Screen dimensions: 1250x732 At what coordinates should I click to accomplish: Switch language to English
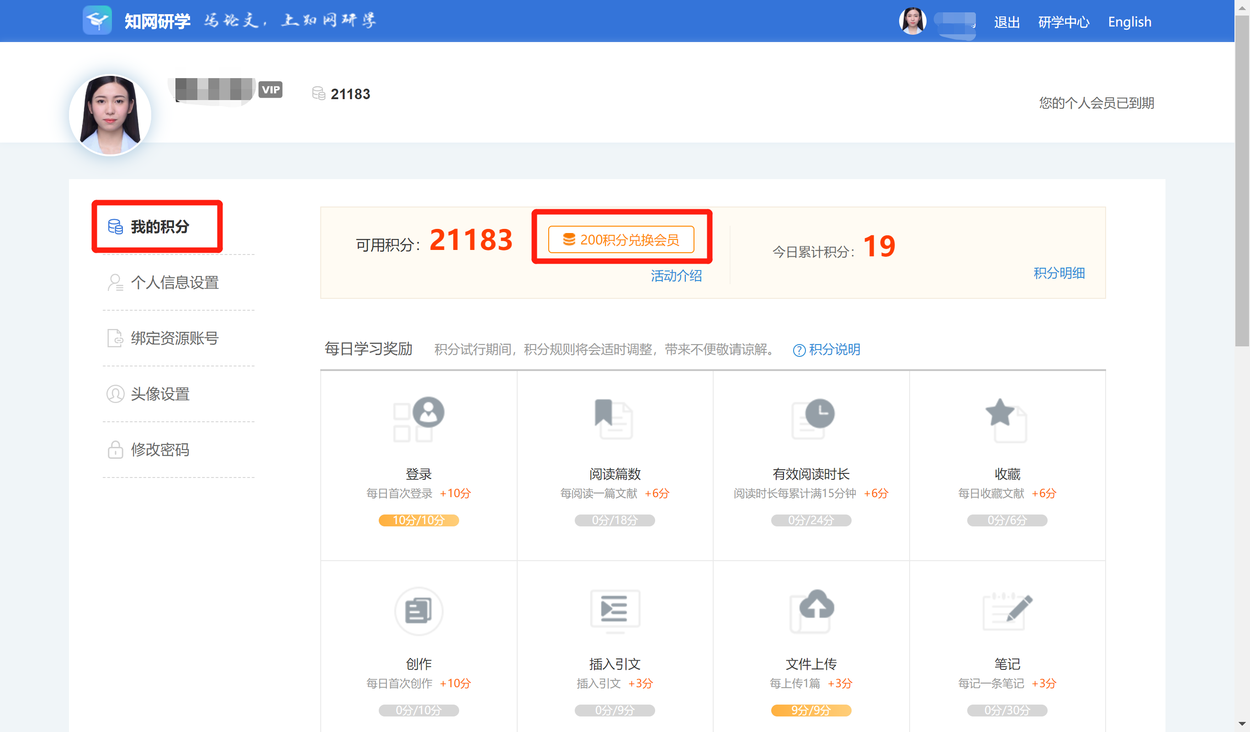tap(1129, 22)
